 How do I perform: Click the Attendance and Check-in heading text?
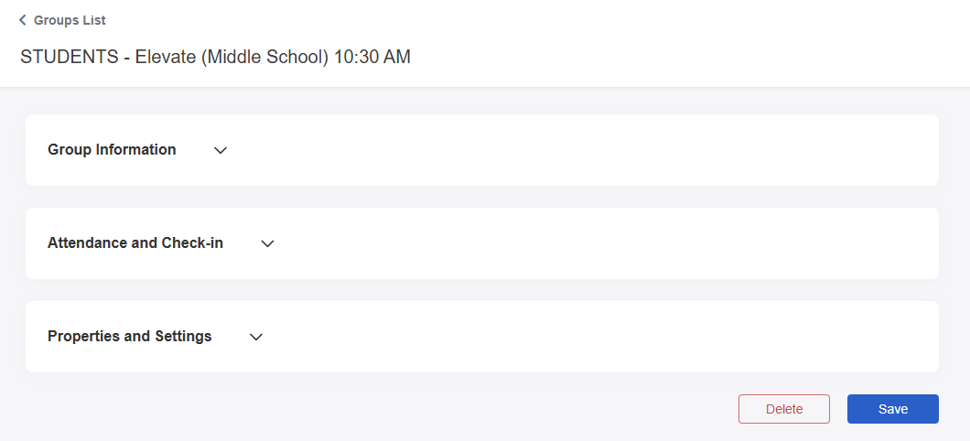pyautogui.click(x=135, y=243)
